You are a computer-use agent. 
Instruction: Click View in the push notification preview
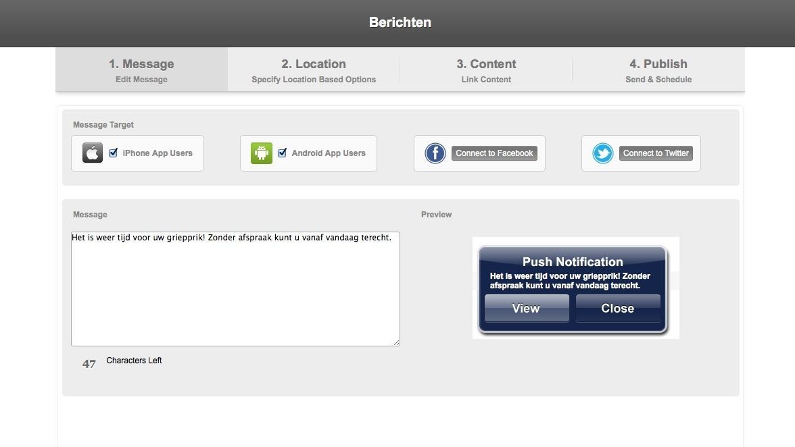(526, 308)
